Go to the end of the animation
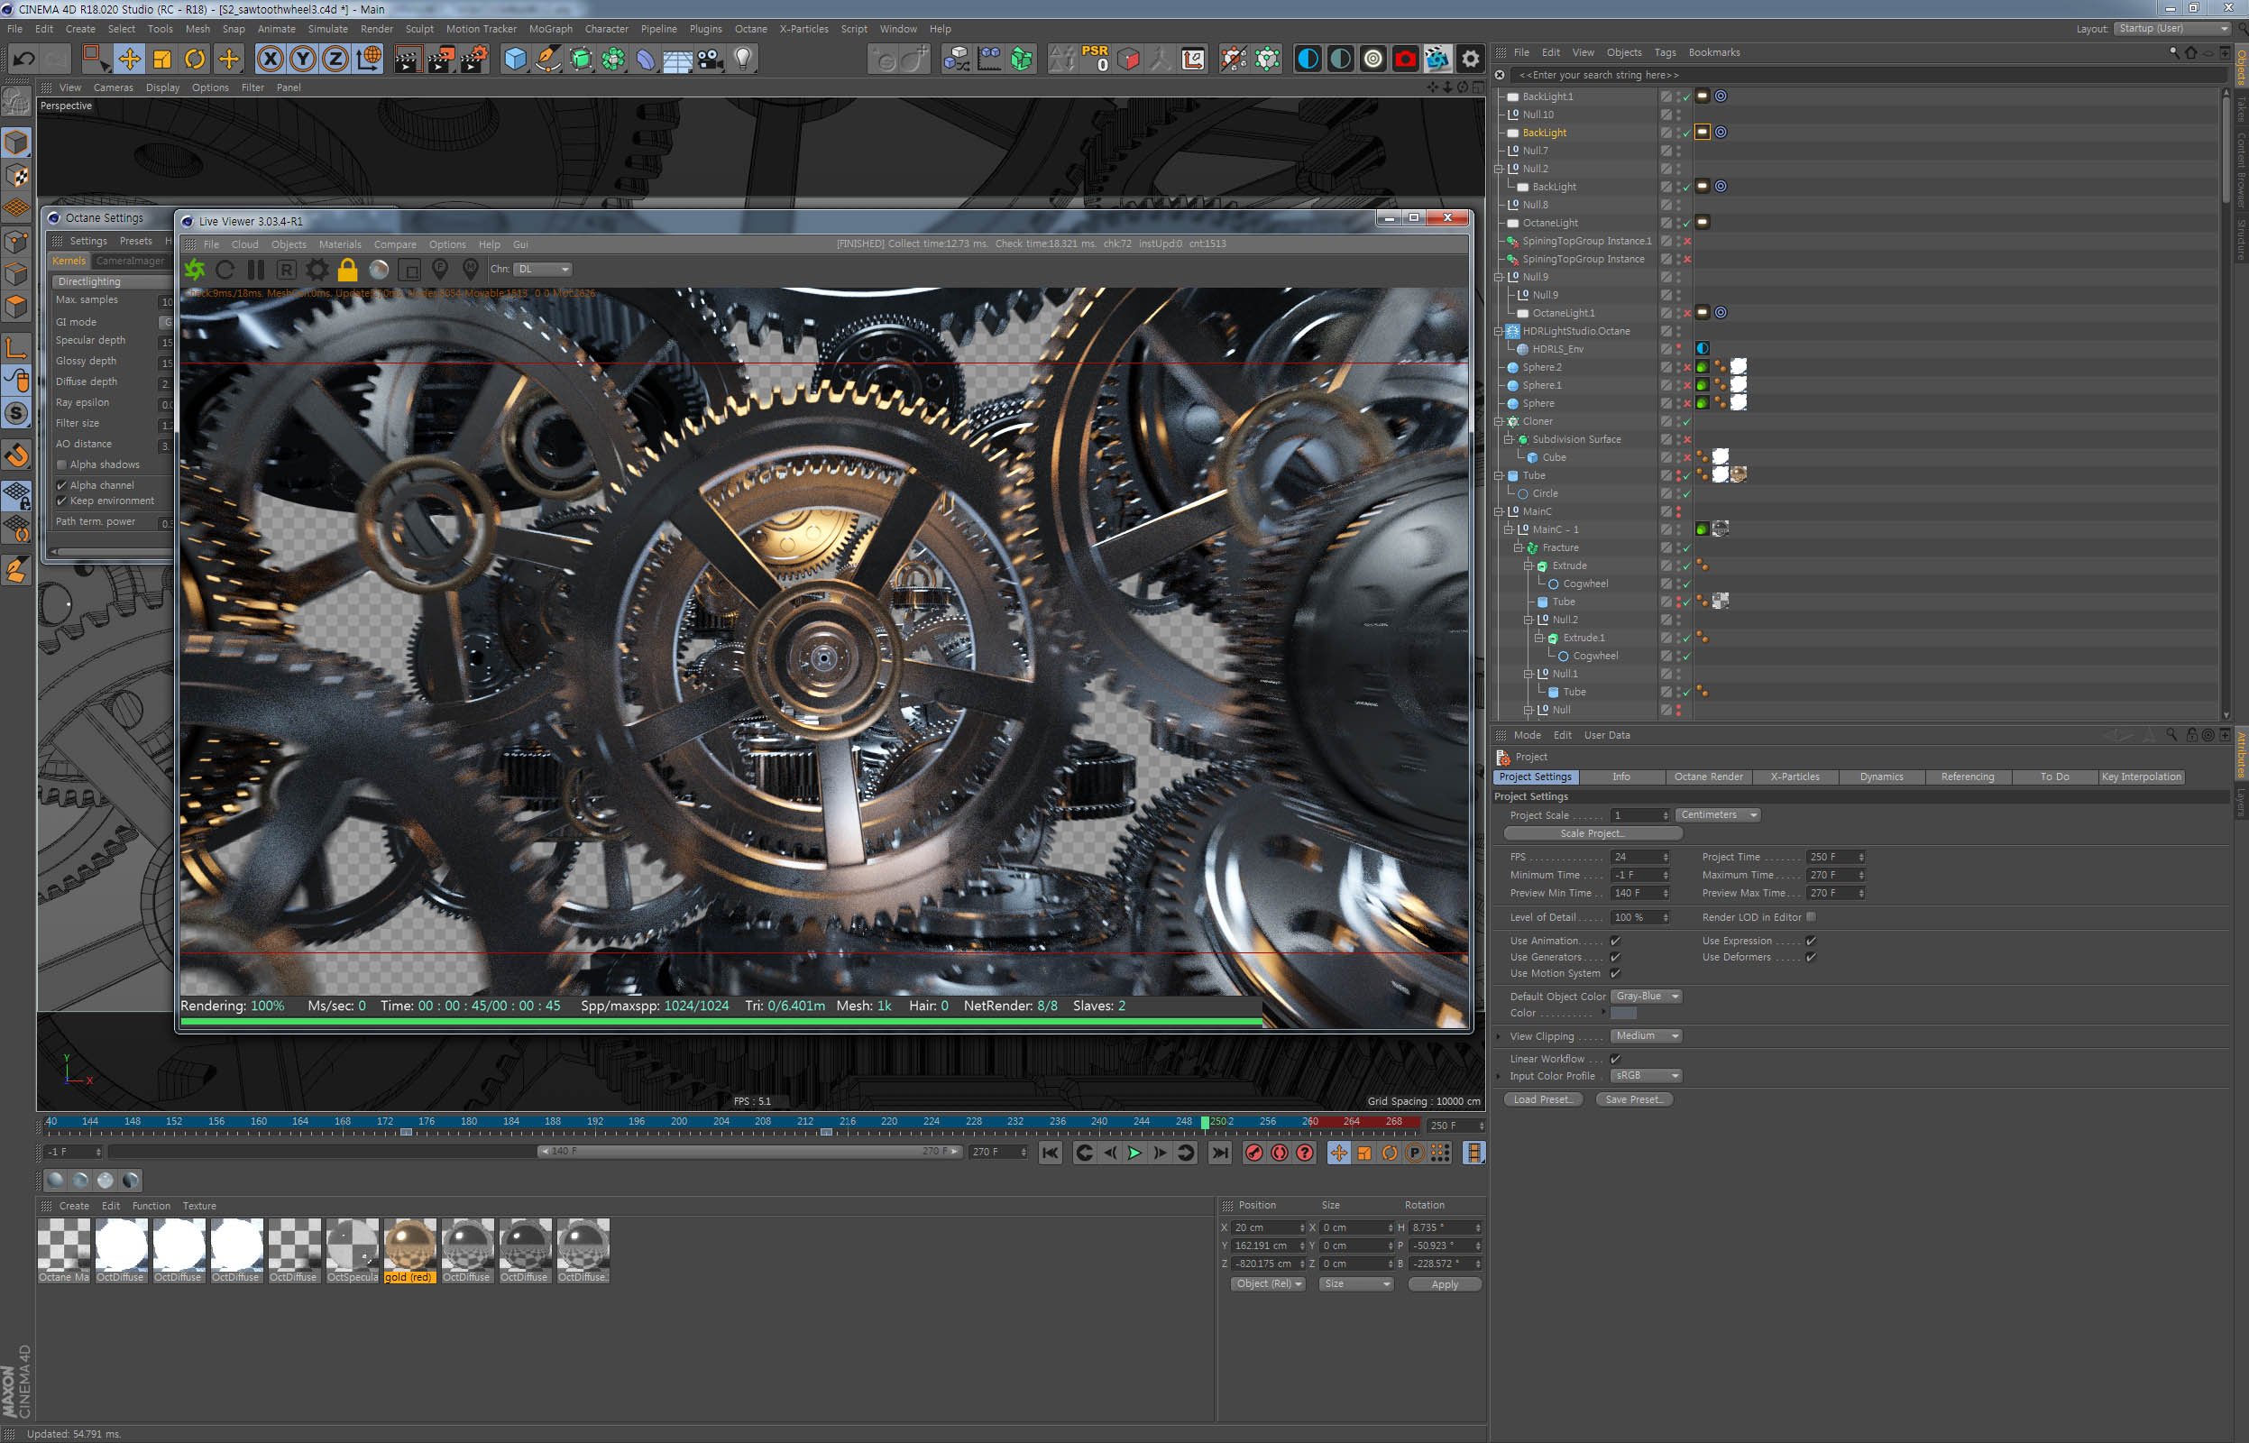Screen dimensions: 2249x1443 (x=1219, y=1153)
